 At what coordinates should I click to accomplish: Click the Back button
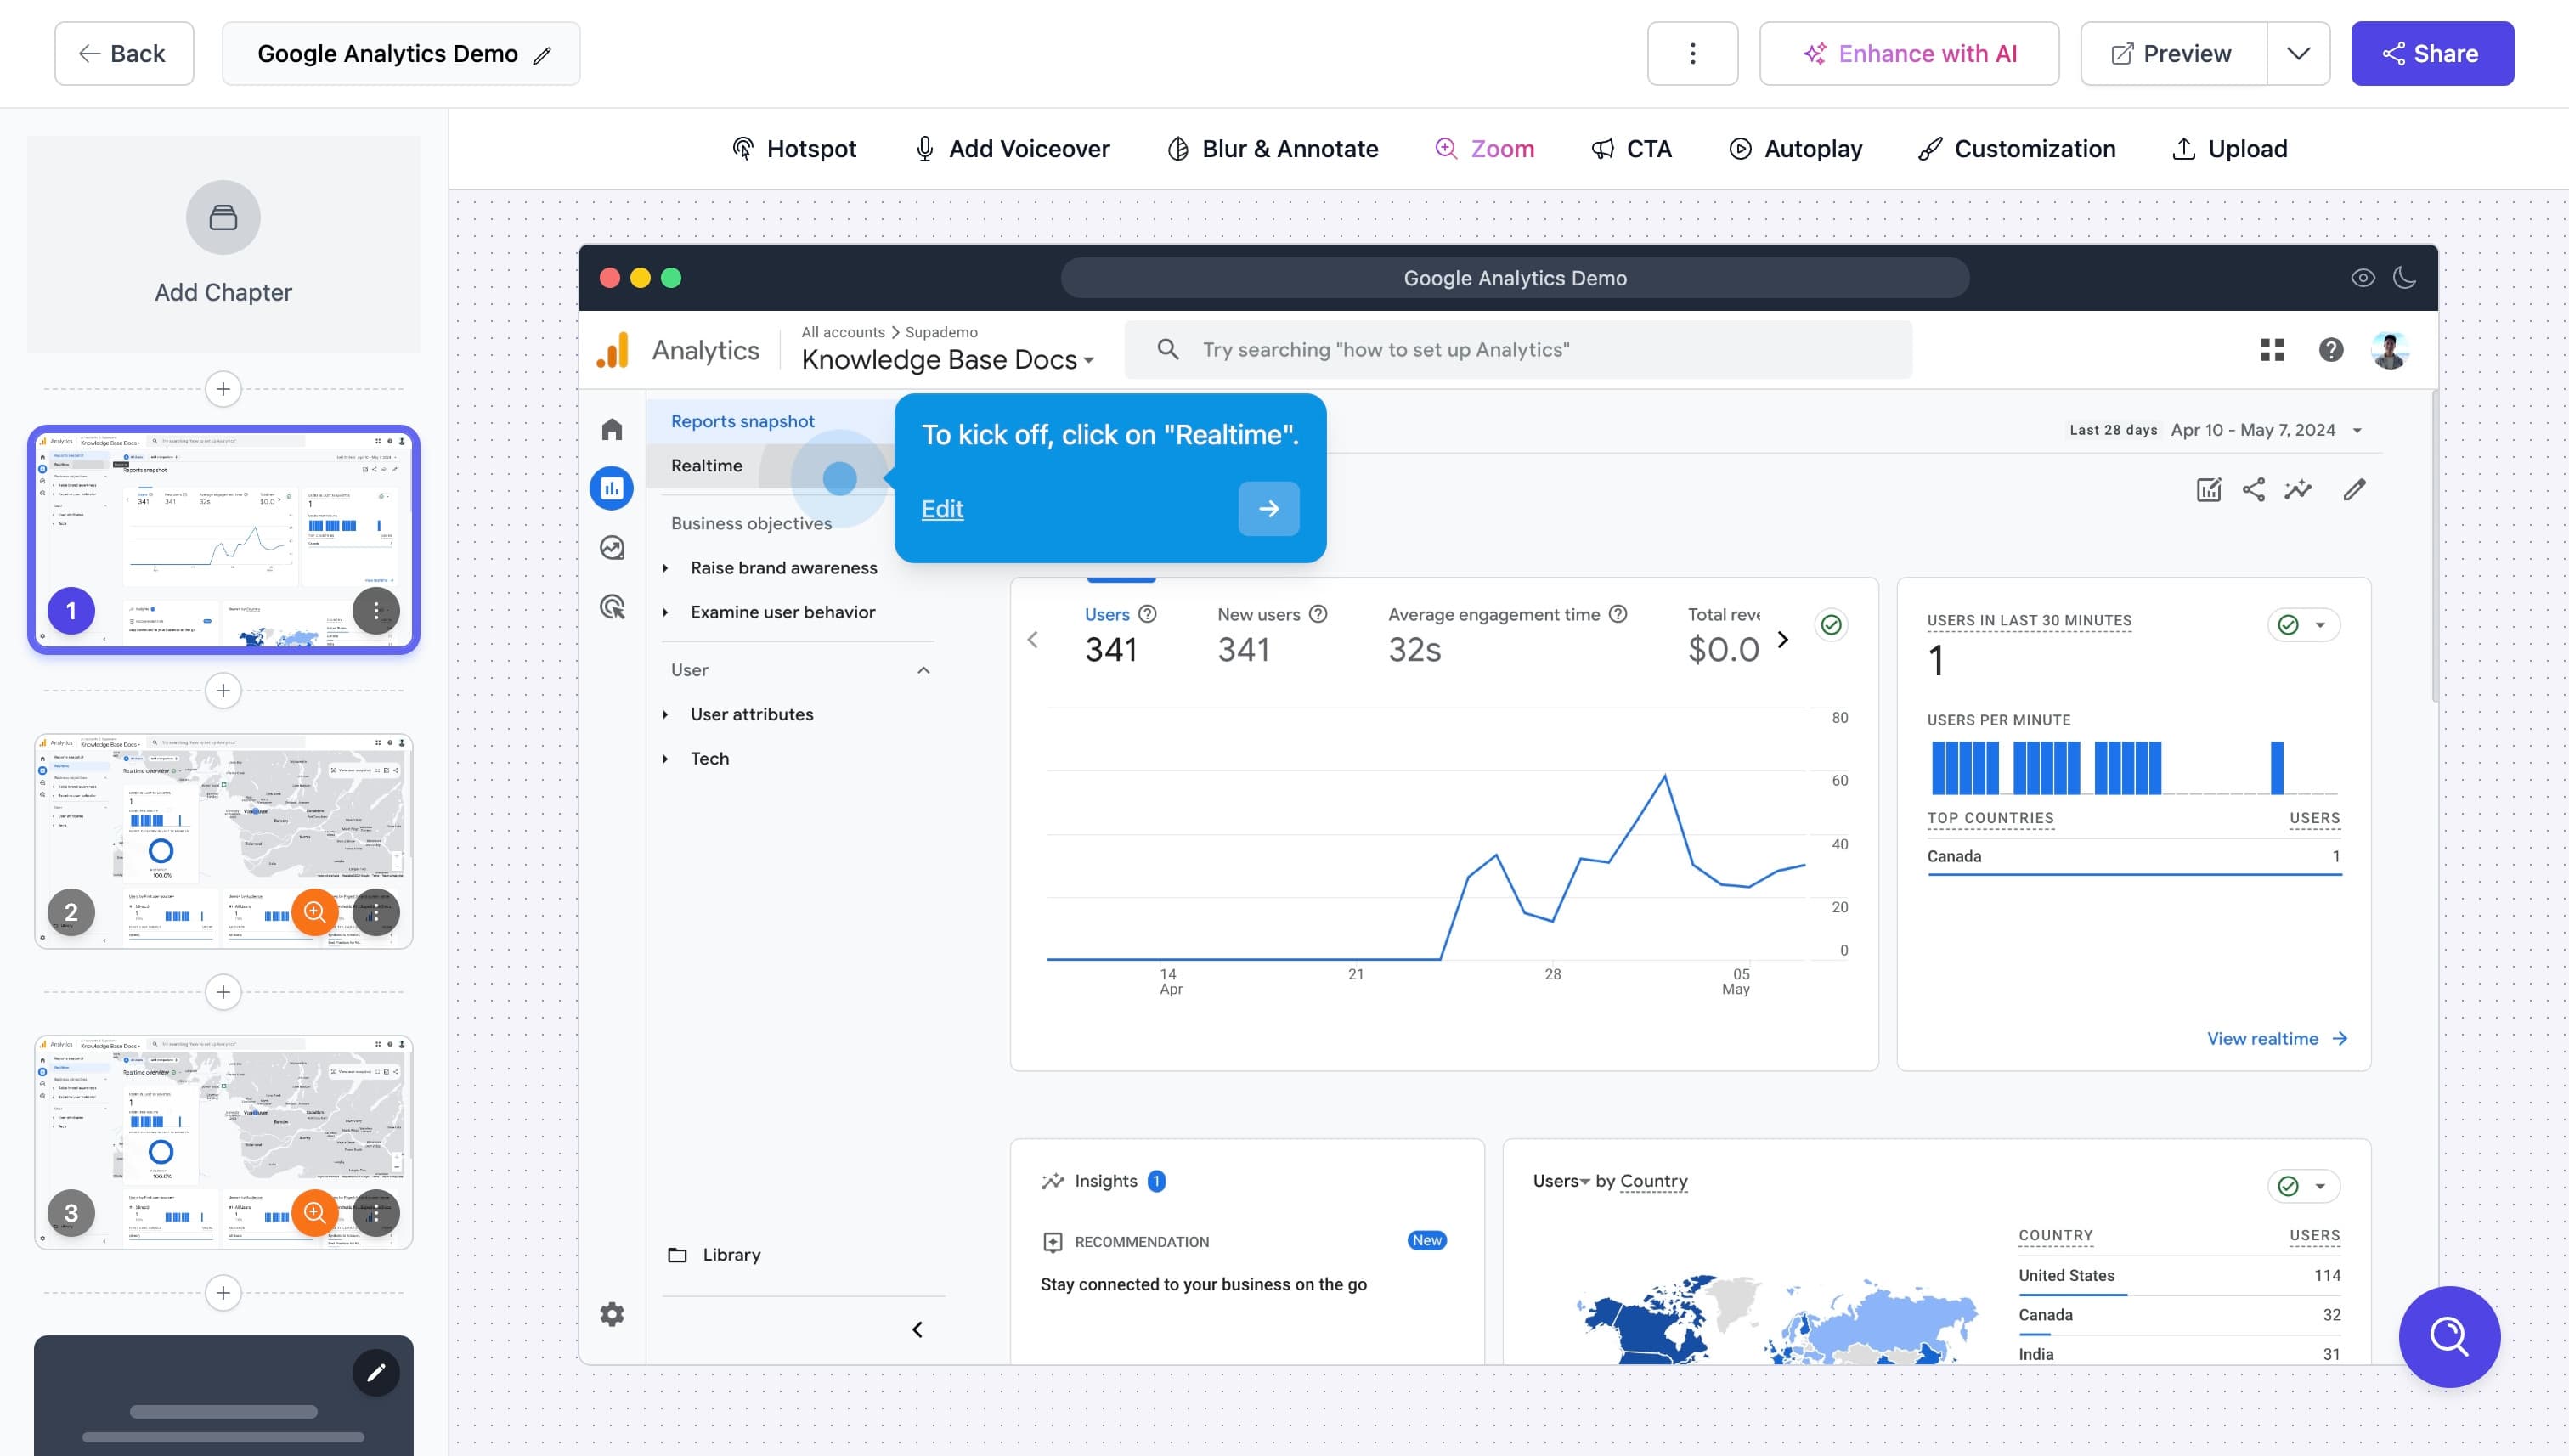pos(124,54)
